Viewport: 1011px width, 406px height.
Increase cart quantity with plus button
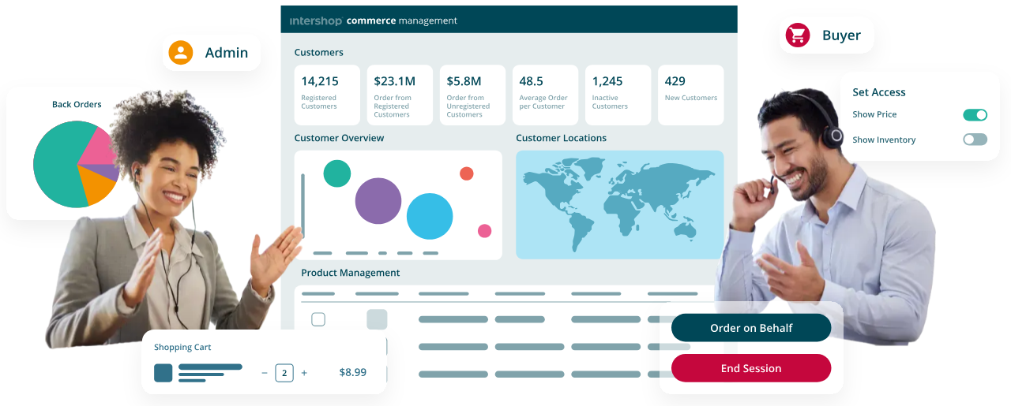(x=304, y=373)
